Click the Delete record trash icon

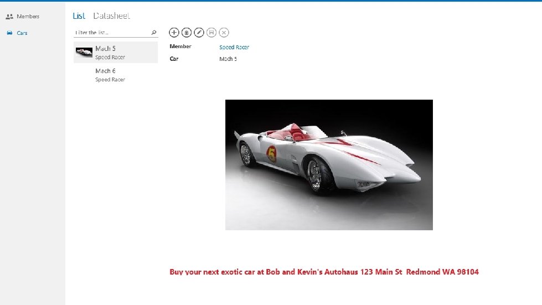click(x=187, y=33)
